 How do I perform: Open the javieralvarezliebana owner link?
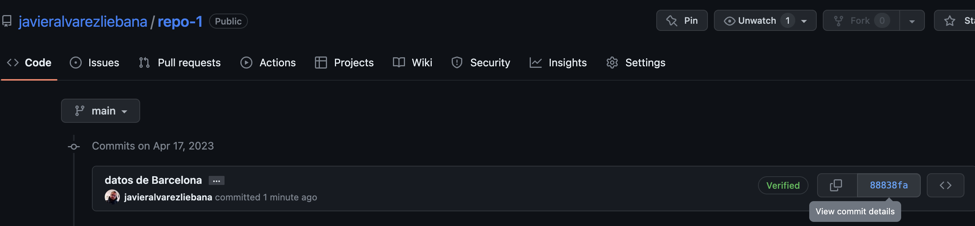[x=83, y=21]
